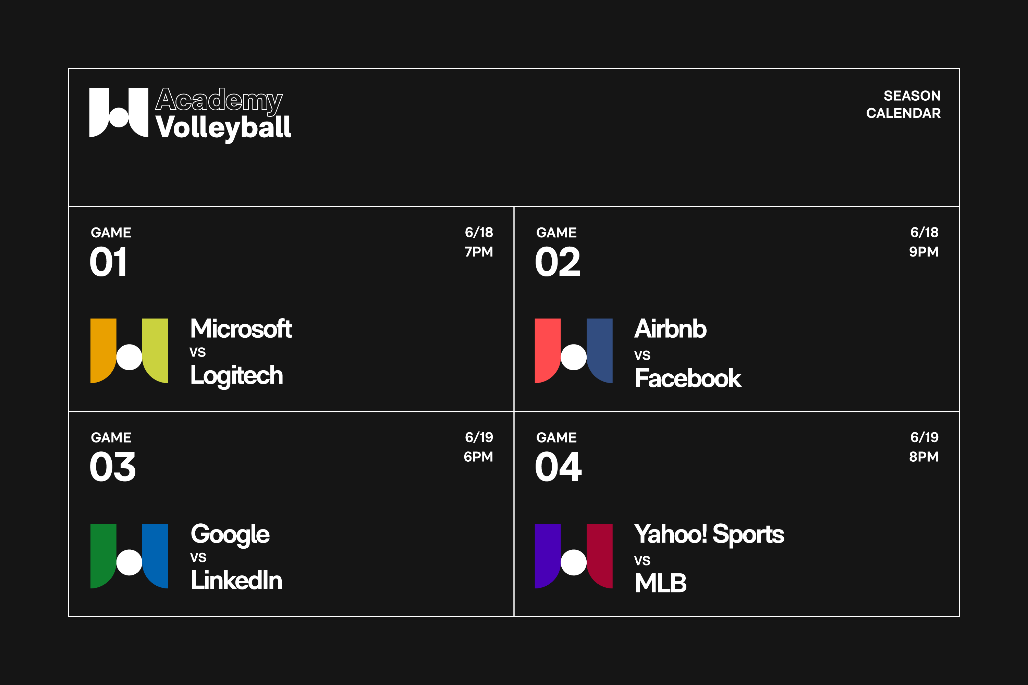This screenshot has width=1028, height=685.
Task: Click the large 01 game number
Action: tap(108, 262)
